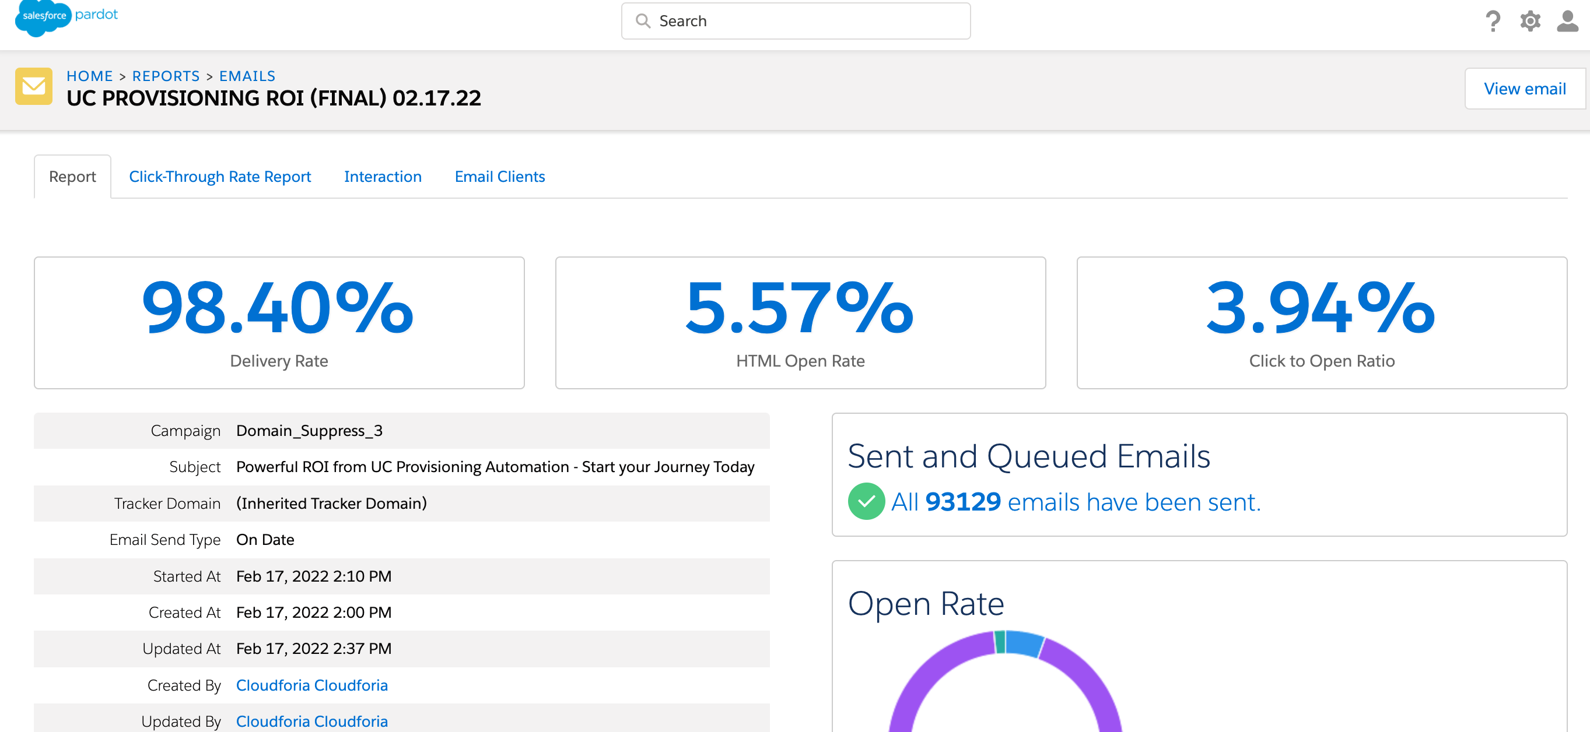This screenshot has width=1590, height=732.
Task: Go to HOME breadcrumb
Action: (x=89, y=76)
